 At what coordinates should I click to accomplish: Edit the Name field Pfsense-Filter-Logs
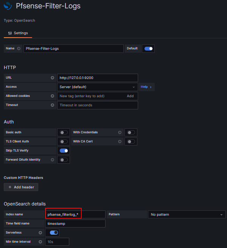[73, 49]
